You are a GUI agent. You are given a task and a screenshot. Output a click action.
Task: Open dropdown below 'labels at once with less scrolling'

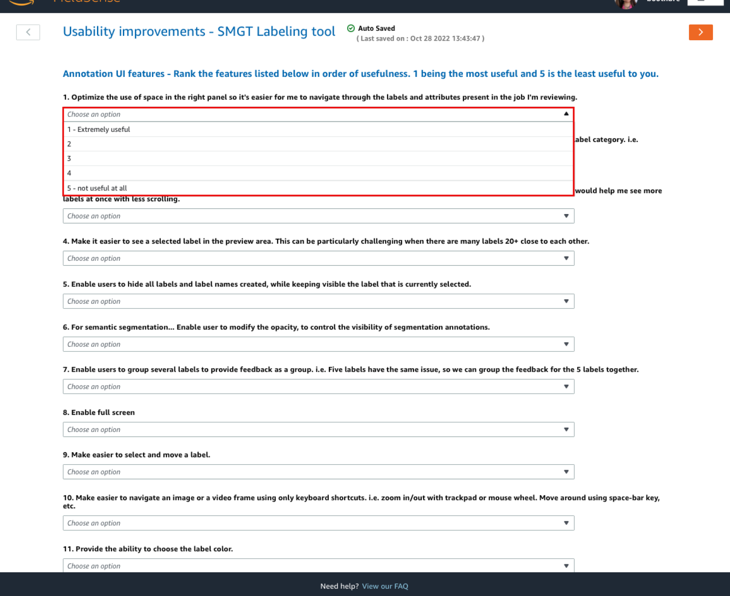click(318, 216)
